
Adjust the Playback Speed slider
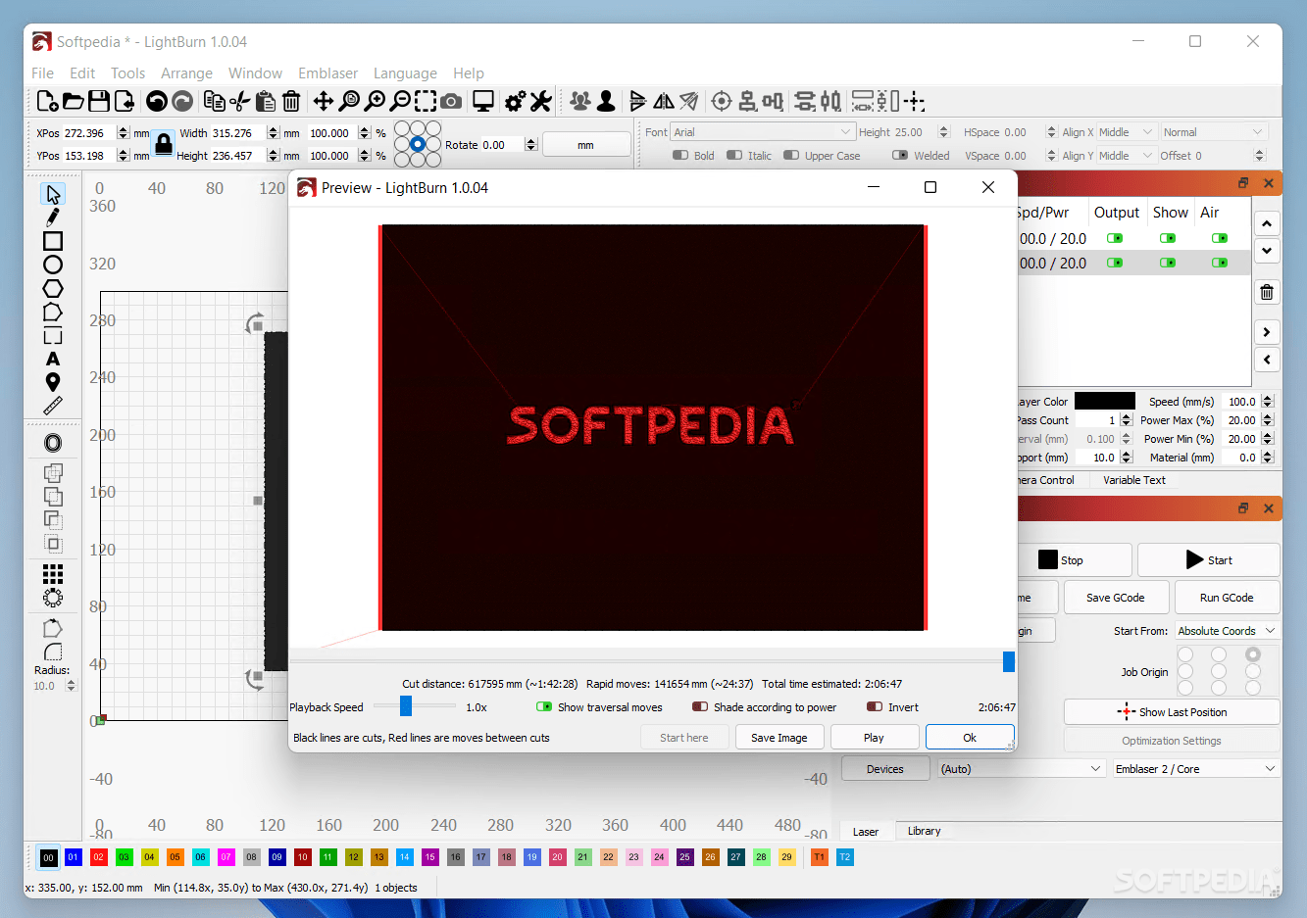[405, 706]
